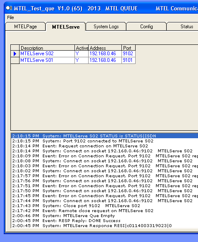
Task: Click the Address column header
Action: click(105, 48)
